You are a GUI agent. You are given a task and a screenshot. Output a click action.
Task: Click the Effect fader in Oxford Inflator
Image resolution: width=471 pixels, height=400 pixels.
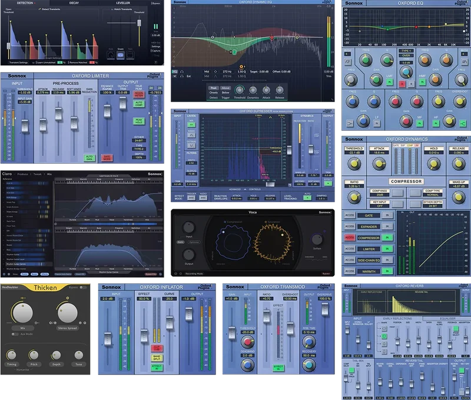point(144,336)
